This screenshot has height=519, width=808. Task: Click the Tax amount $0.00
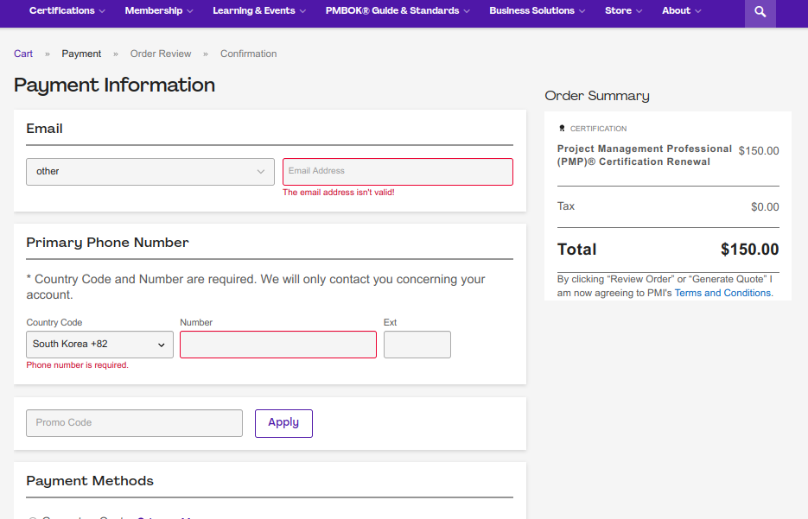[765, 207]
